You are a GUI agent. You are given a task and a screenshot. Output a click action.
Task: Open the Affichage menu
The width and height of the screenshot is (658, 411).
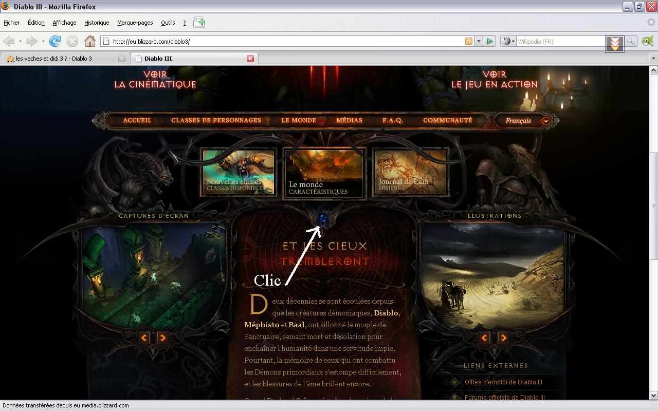[64, 23]
